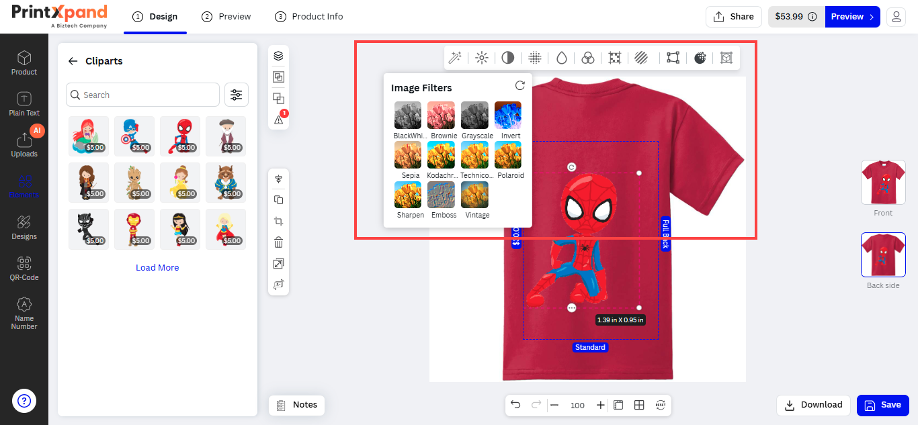Screen dimensions: 918x425
Task: Click the undo arrow
Action: point(515,405)
